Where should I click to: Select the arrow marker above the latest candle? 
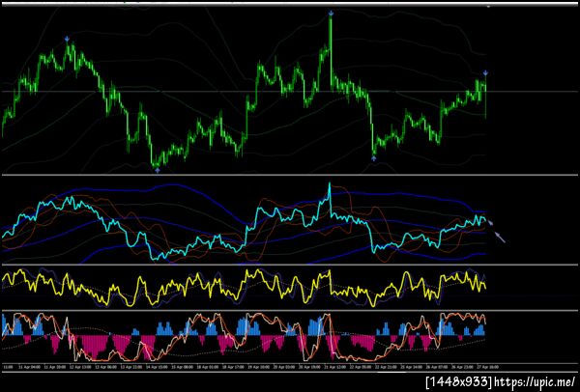[x=485, y=72]
